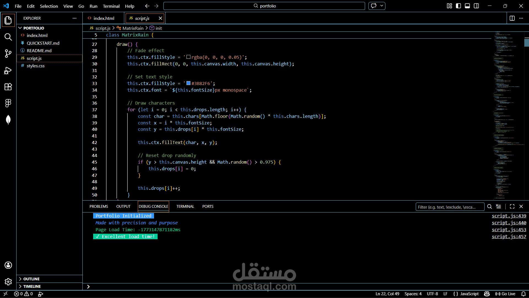Click the debug console filter input field

point(450,207)
